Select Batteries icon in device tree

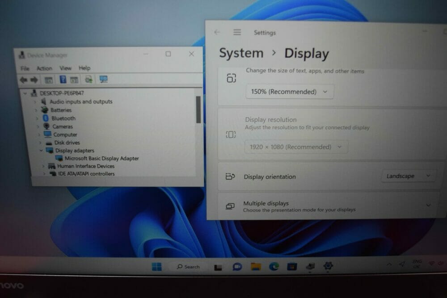[44, 110]
